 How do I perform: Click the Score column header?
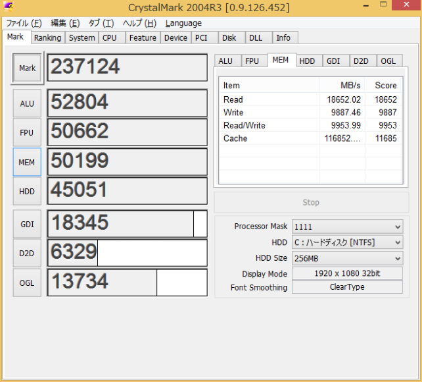(385, 85)
